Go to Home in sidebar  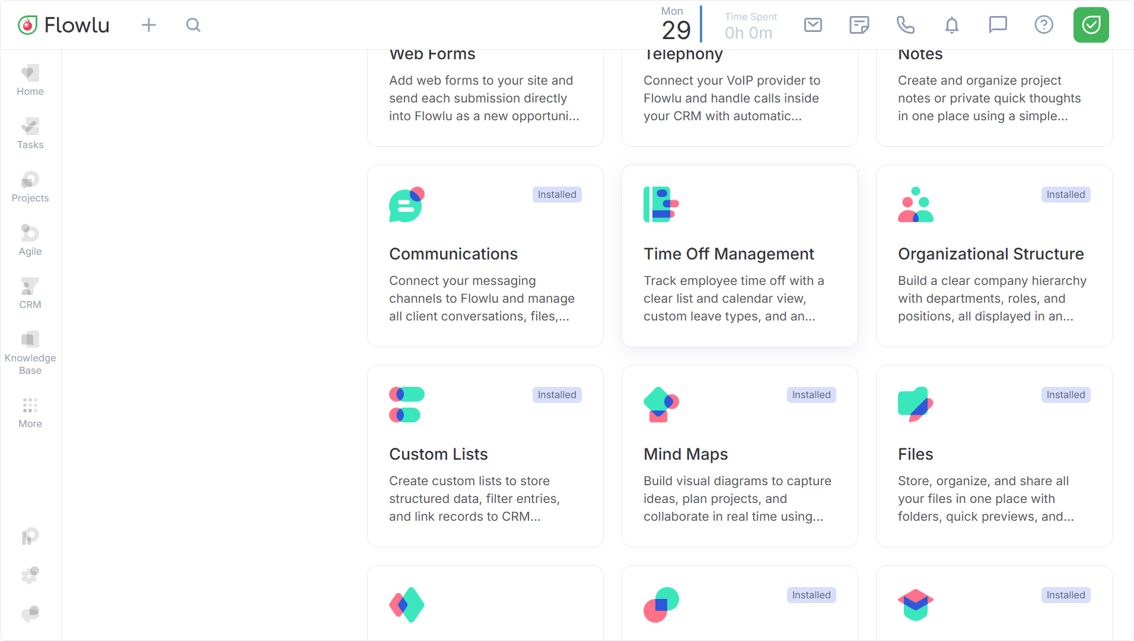[30, 80]
